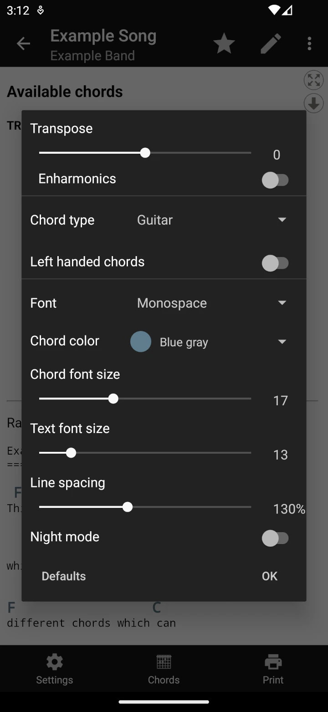Tap the downward arrow scroll icon
This screenshot has height=712, width=328.
[x=313, y=103]
